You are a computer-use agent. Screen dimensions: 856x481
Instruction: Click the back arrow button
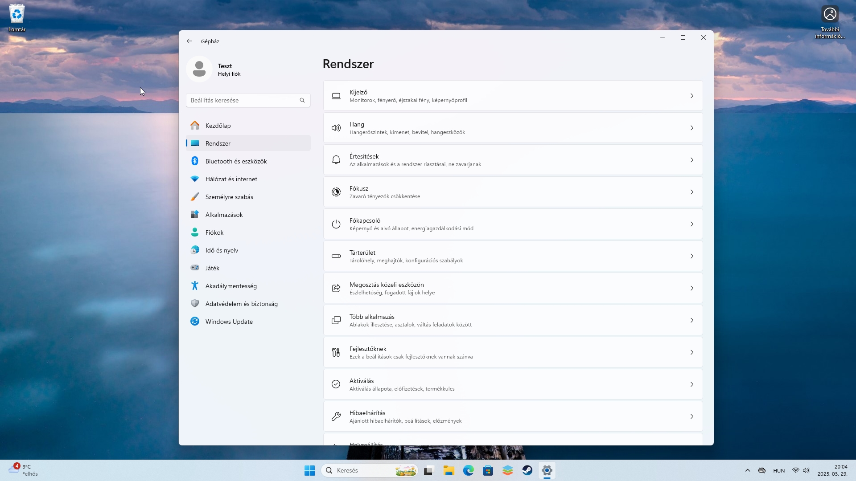coord(189,41)
